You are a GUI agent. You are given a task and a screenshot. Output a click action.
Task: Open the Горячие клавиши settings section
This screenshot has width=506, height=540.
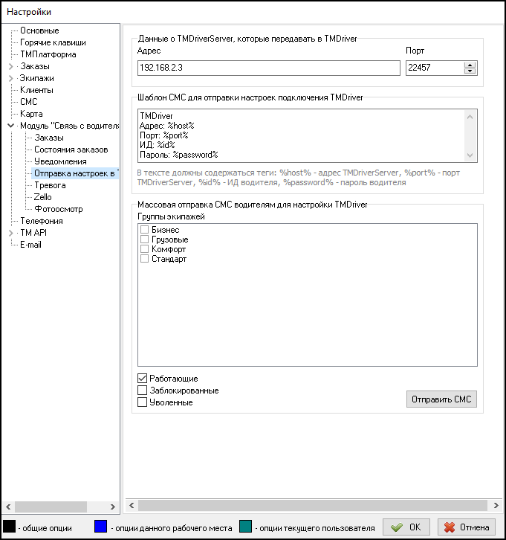tap(52, 42)
